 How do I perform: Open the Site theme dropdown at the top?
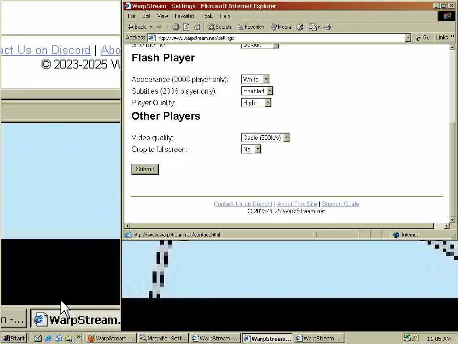pyautogui.click(x=260, y=45)
